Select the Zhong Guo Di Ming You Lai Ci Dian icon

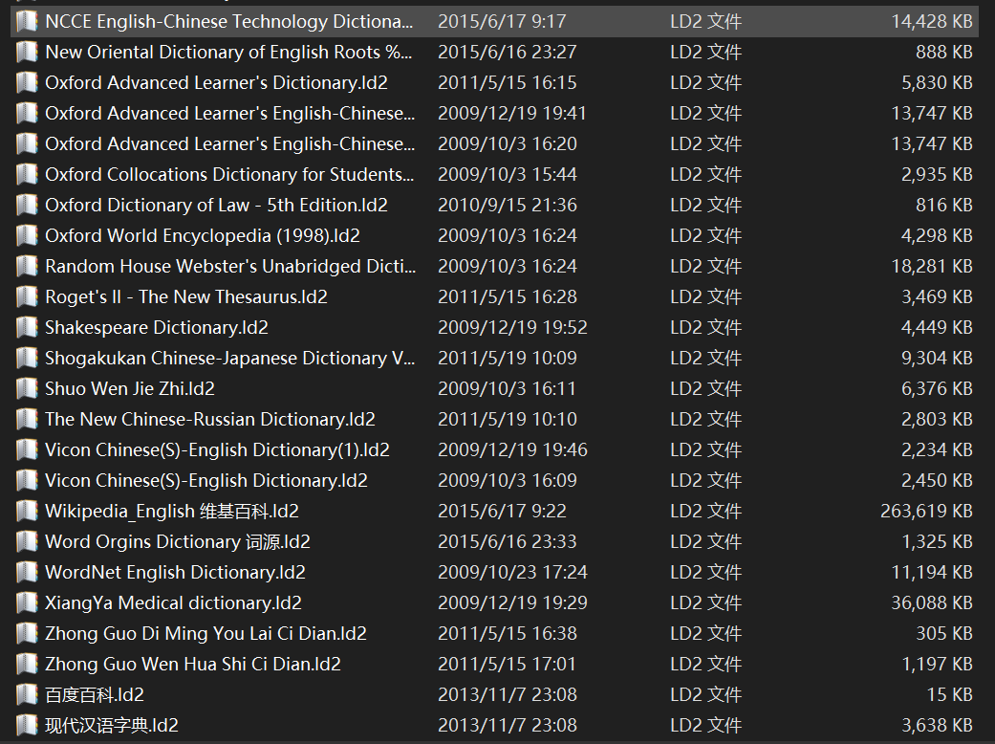pos(27,633)
